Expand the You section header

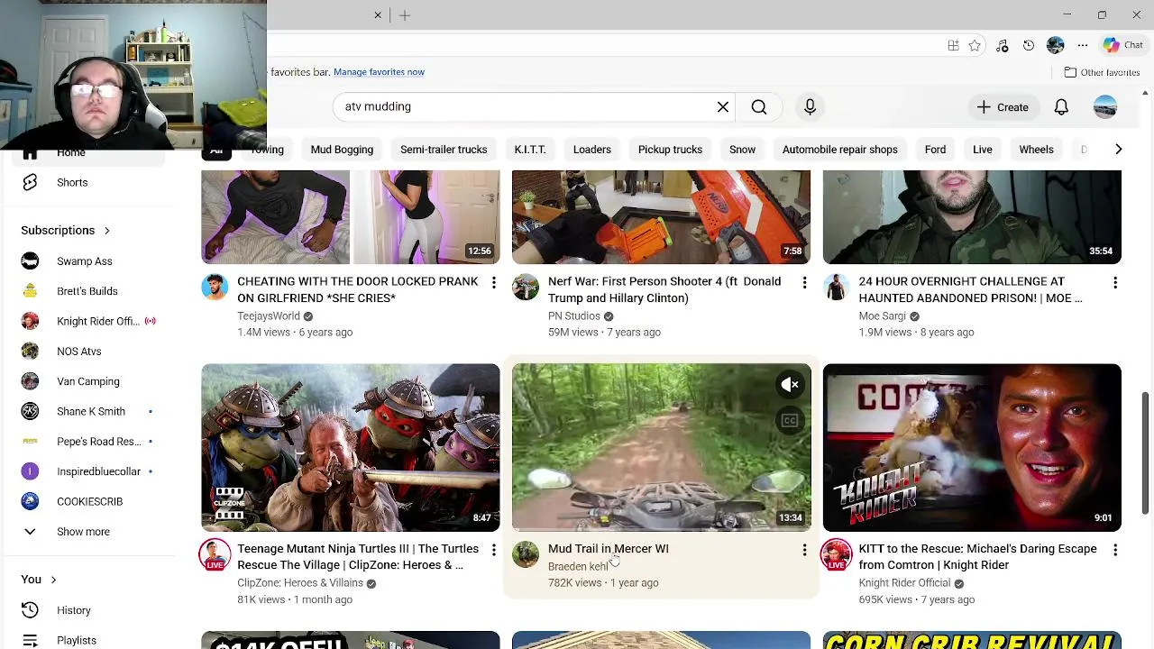coord(39,580)
